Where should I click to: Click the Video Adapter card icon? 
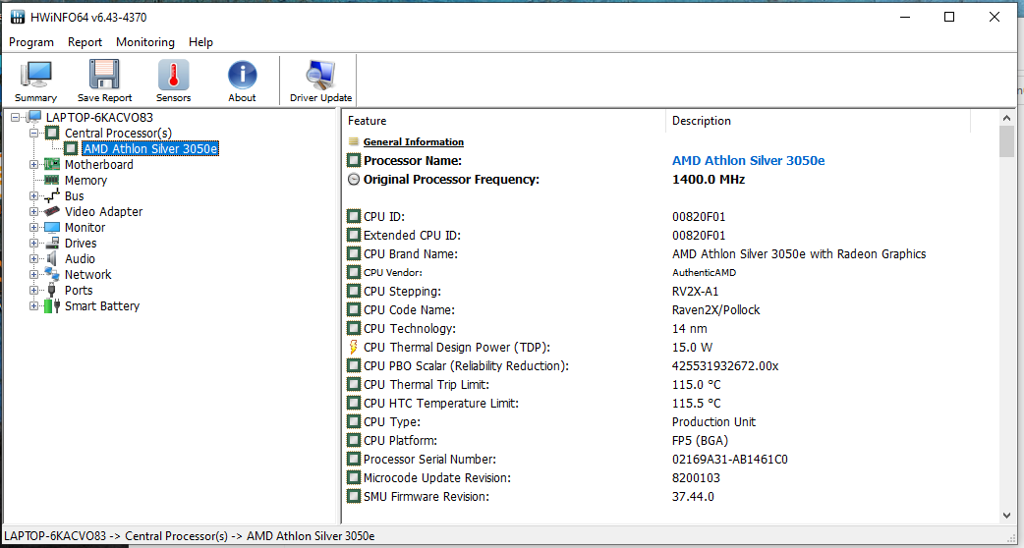tap(51, 211)
